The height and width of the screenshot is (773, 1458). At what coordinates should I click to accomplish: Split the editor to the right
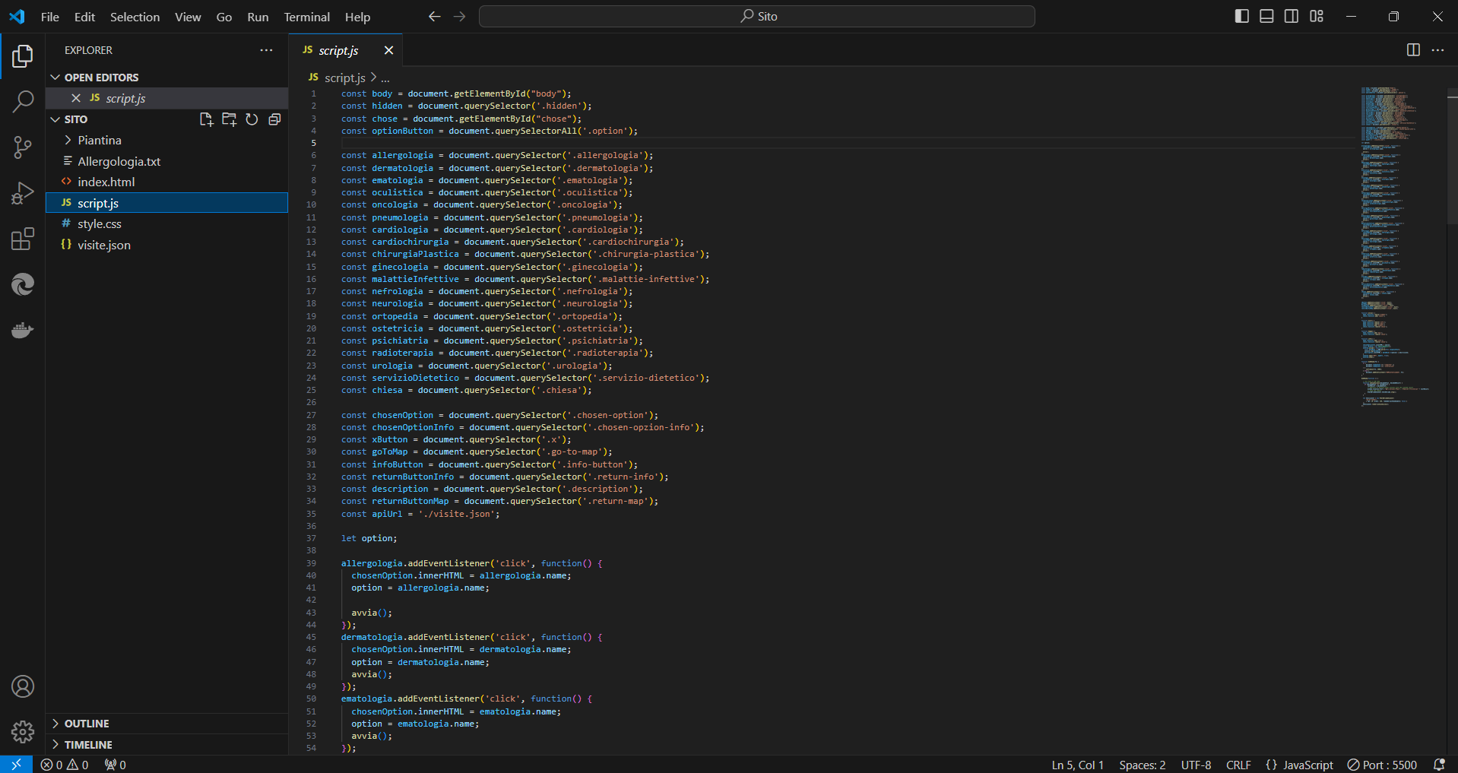(1413, 50)
